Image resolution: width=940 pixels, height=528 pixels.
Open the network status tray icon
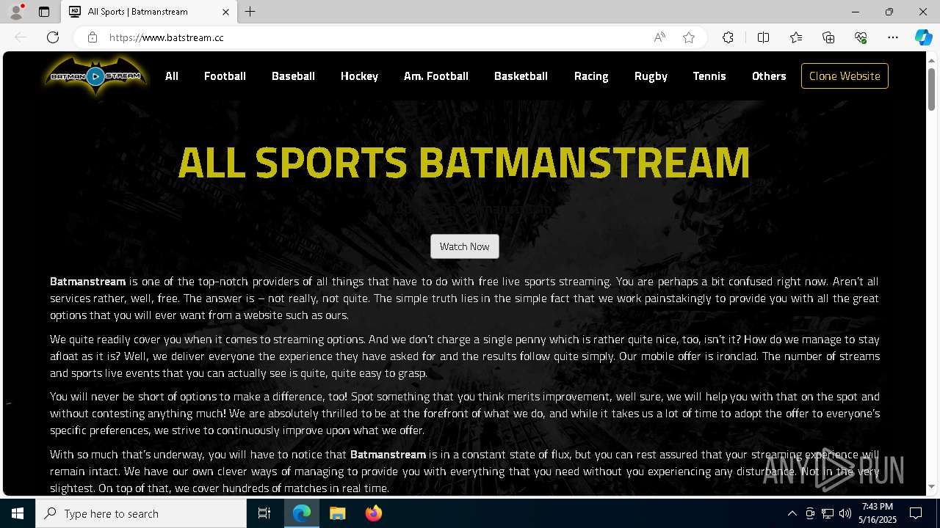pyautogui.click(x=828, y=513)
